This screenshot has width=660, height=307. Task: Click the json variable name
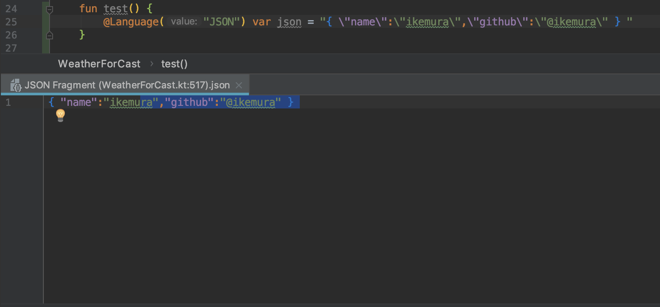[x=289, y=21]
